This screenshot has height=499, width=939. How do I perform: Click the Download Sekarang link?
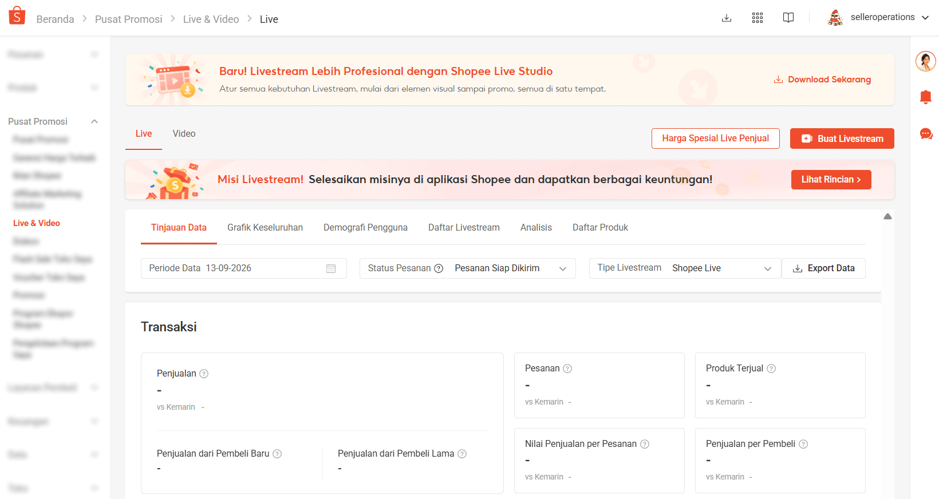click(823, 80)
